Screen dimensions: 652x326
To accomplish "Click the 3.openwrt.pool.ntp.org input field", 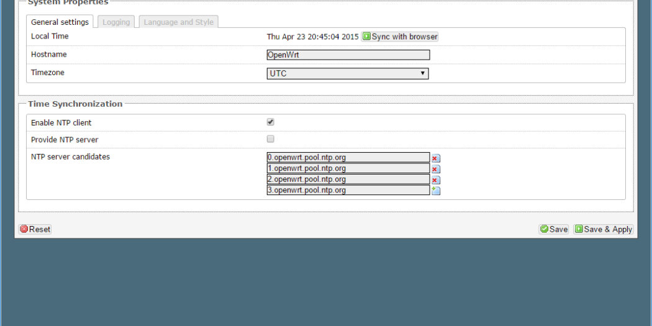I will (348, 191).
